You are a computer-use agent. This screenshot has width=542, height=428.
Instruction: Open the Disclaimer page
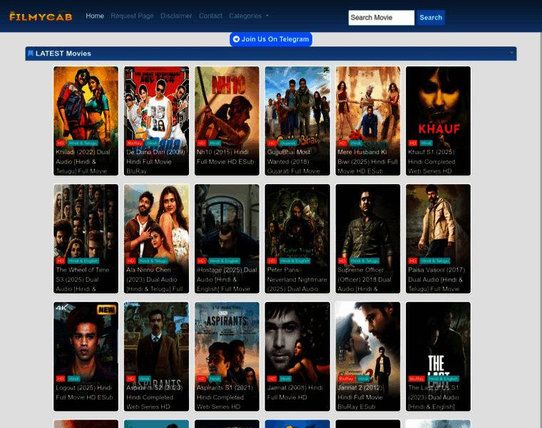[176, 16]
